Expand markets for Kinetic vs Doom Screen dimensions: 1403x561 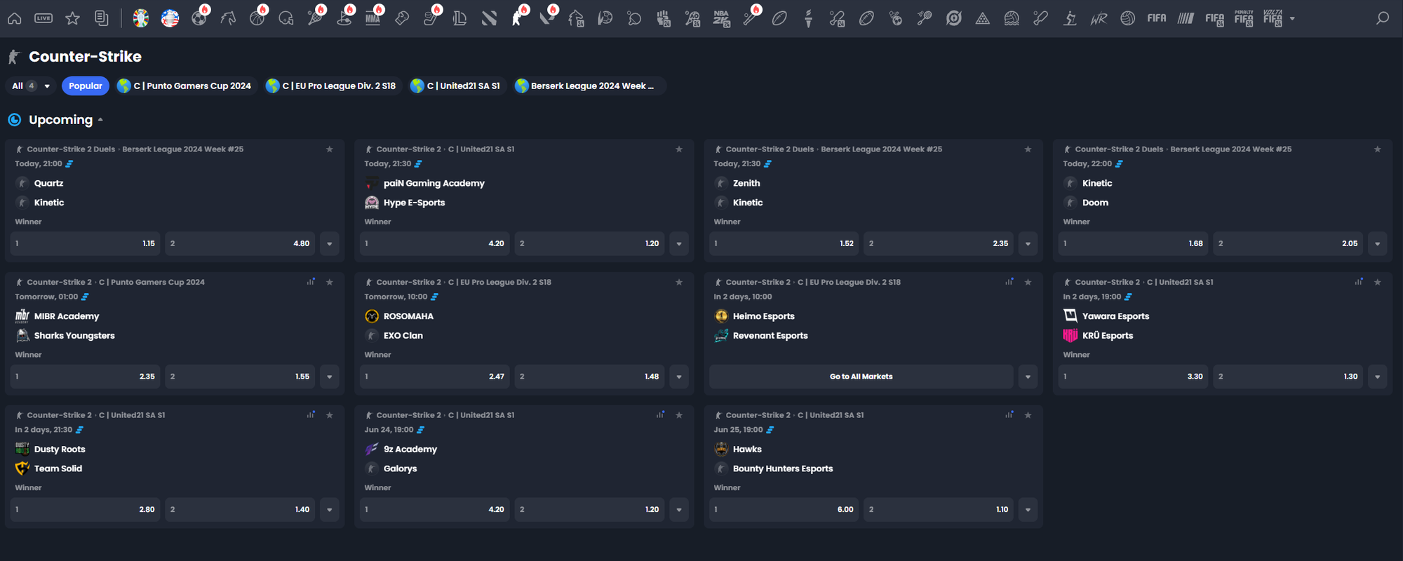1378,243
